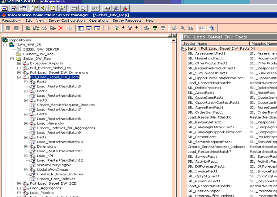Image resolution: width=277 pixels, height=197 pixels.
Task: Open the Help menu
Action: click(150, 20)
